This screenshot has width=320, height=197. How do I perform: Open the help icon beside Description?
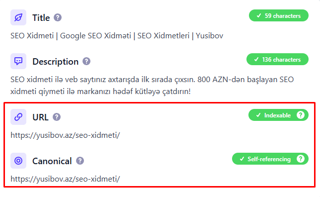pos(86,61)
